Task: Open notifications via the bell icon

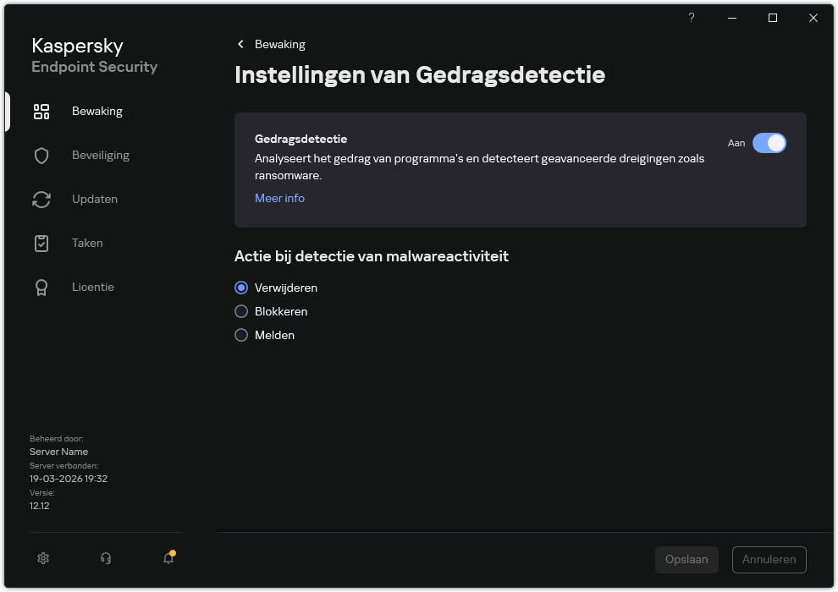Action: pos(168,559)
